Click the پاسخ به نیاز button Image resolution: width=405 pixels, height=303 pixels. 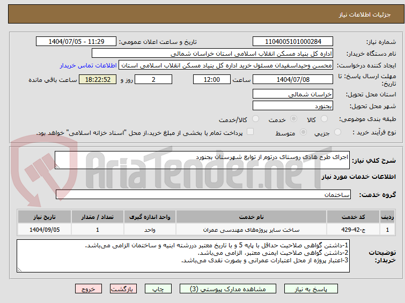point(311,289)
